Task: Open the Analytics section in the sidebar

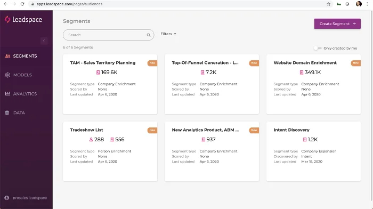Action: click(x=21, y=94)
